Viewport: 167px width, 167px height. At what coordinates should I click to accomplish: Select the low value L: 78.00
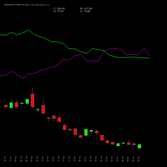85,11
